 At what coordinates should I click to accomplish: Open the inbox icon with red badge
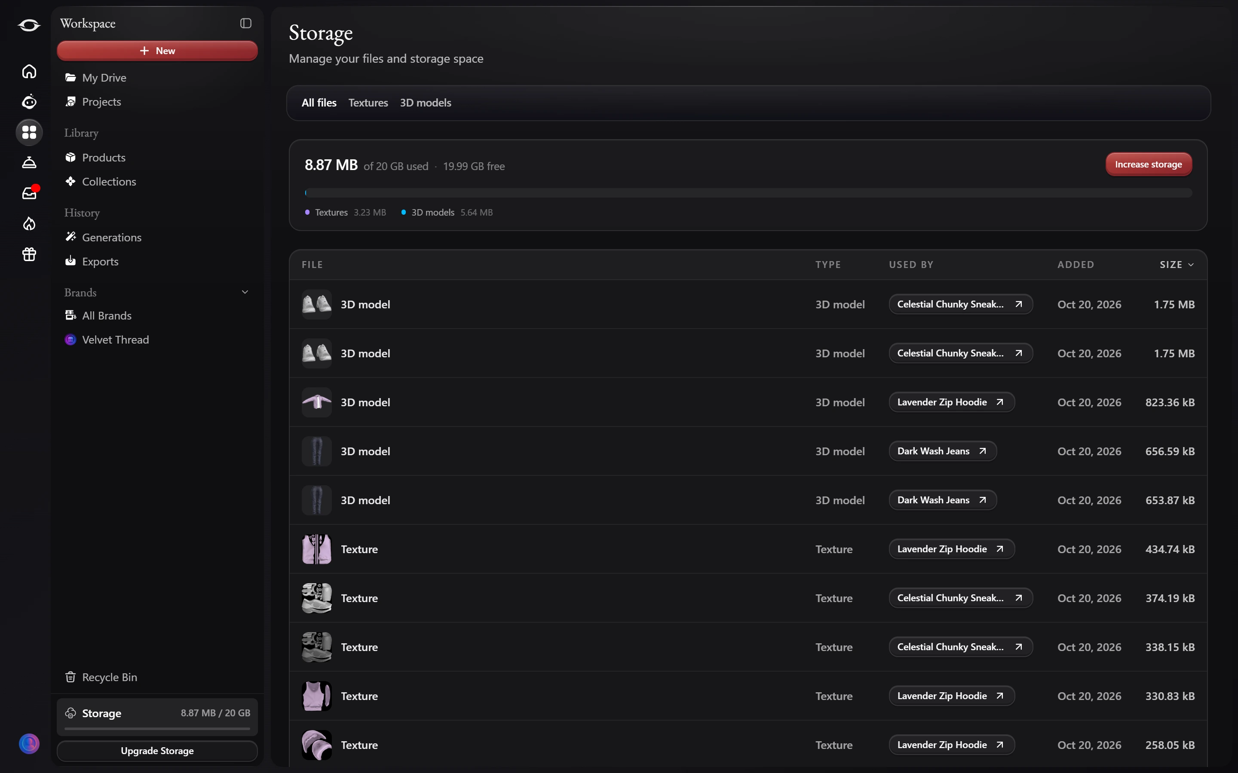point(29,193)
